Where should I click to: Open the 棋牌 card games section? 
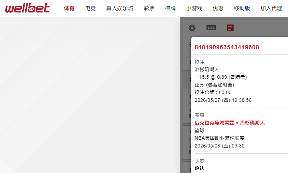coord(170,8)
